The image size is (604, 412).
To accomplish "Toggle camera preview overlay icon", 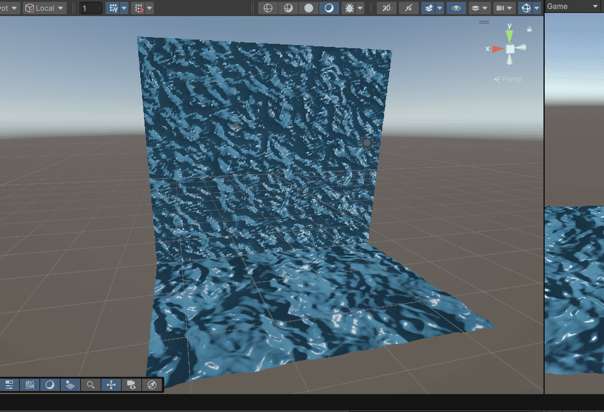I will [x=132, y=385].
